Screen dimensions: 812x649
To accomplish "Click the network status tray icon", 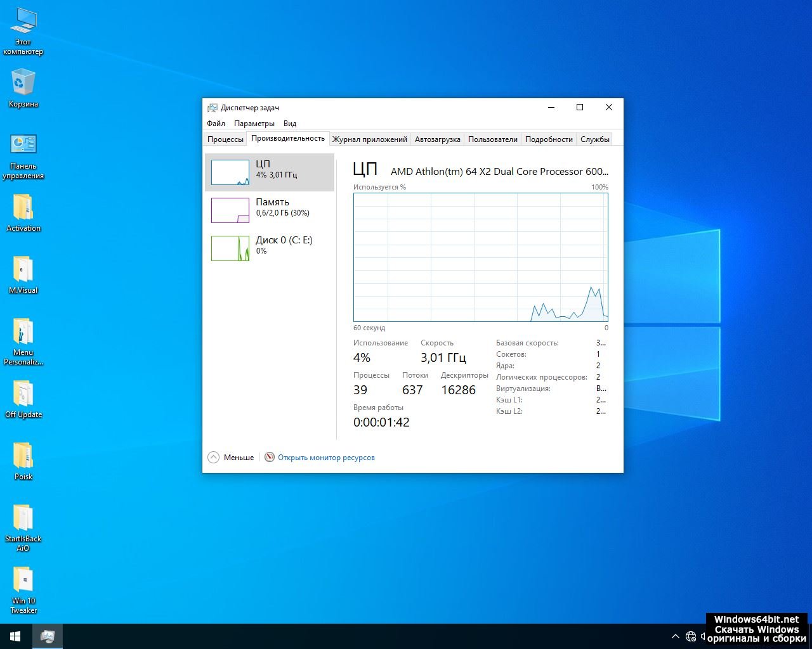I will pyautogui.click(x=691, y=636).
